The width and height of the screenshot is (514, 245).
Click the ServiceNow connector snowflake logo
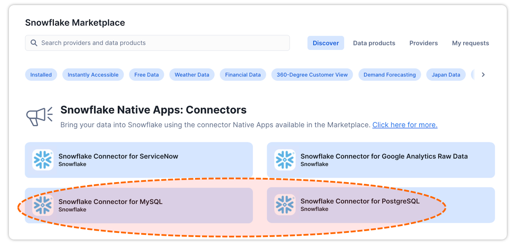tap(43, 160)
